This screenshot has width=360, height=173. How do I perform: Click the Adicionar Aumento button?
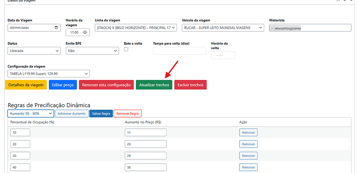pyautogui.click(x=71, y=114)
